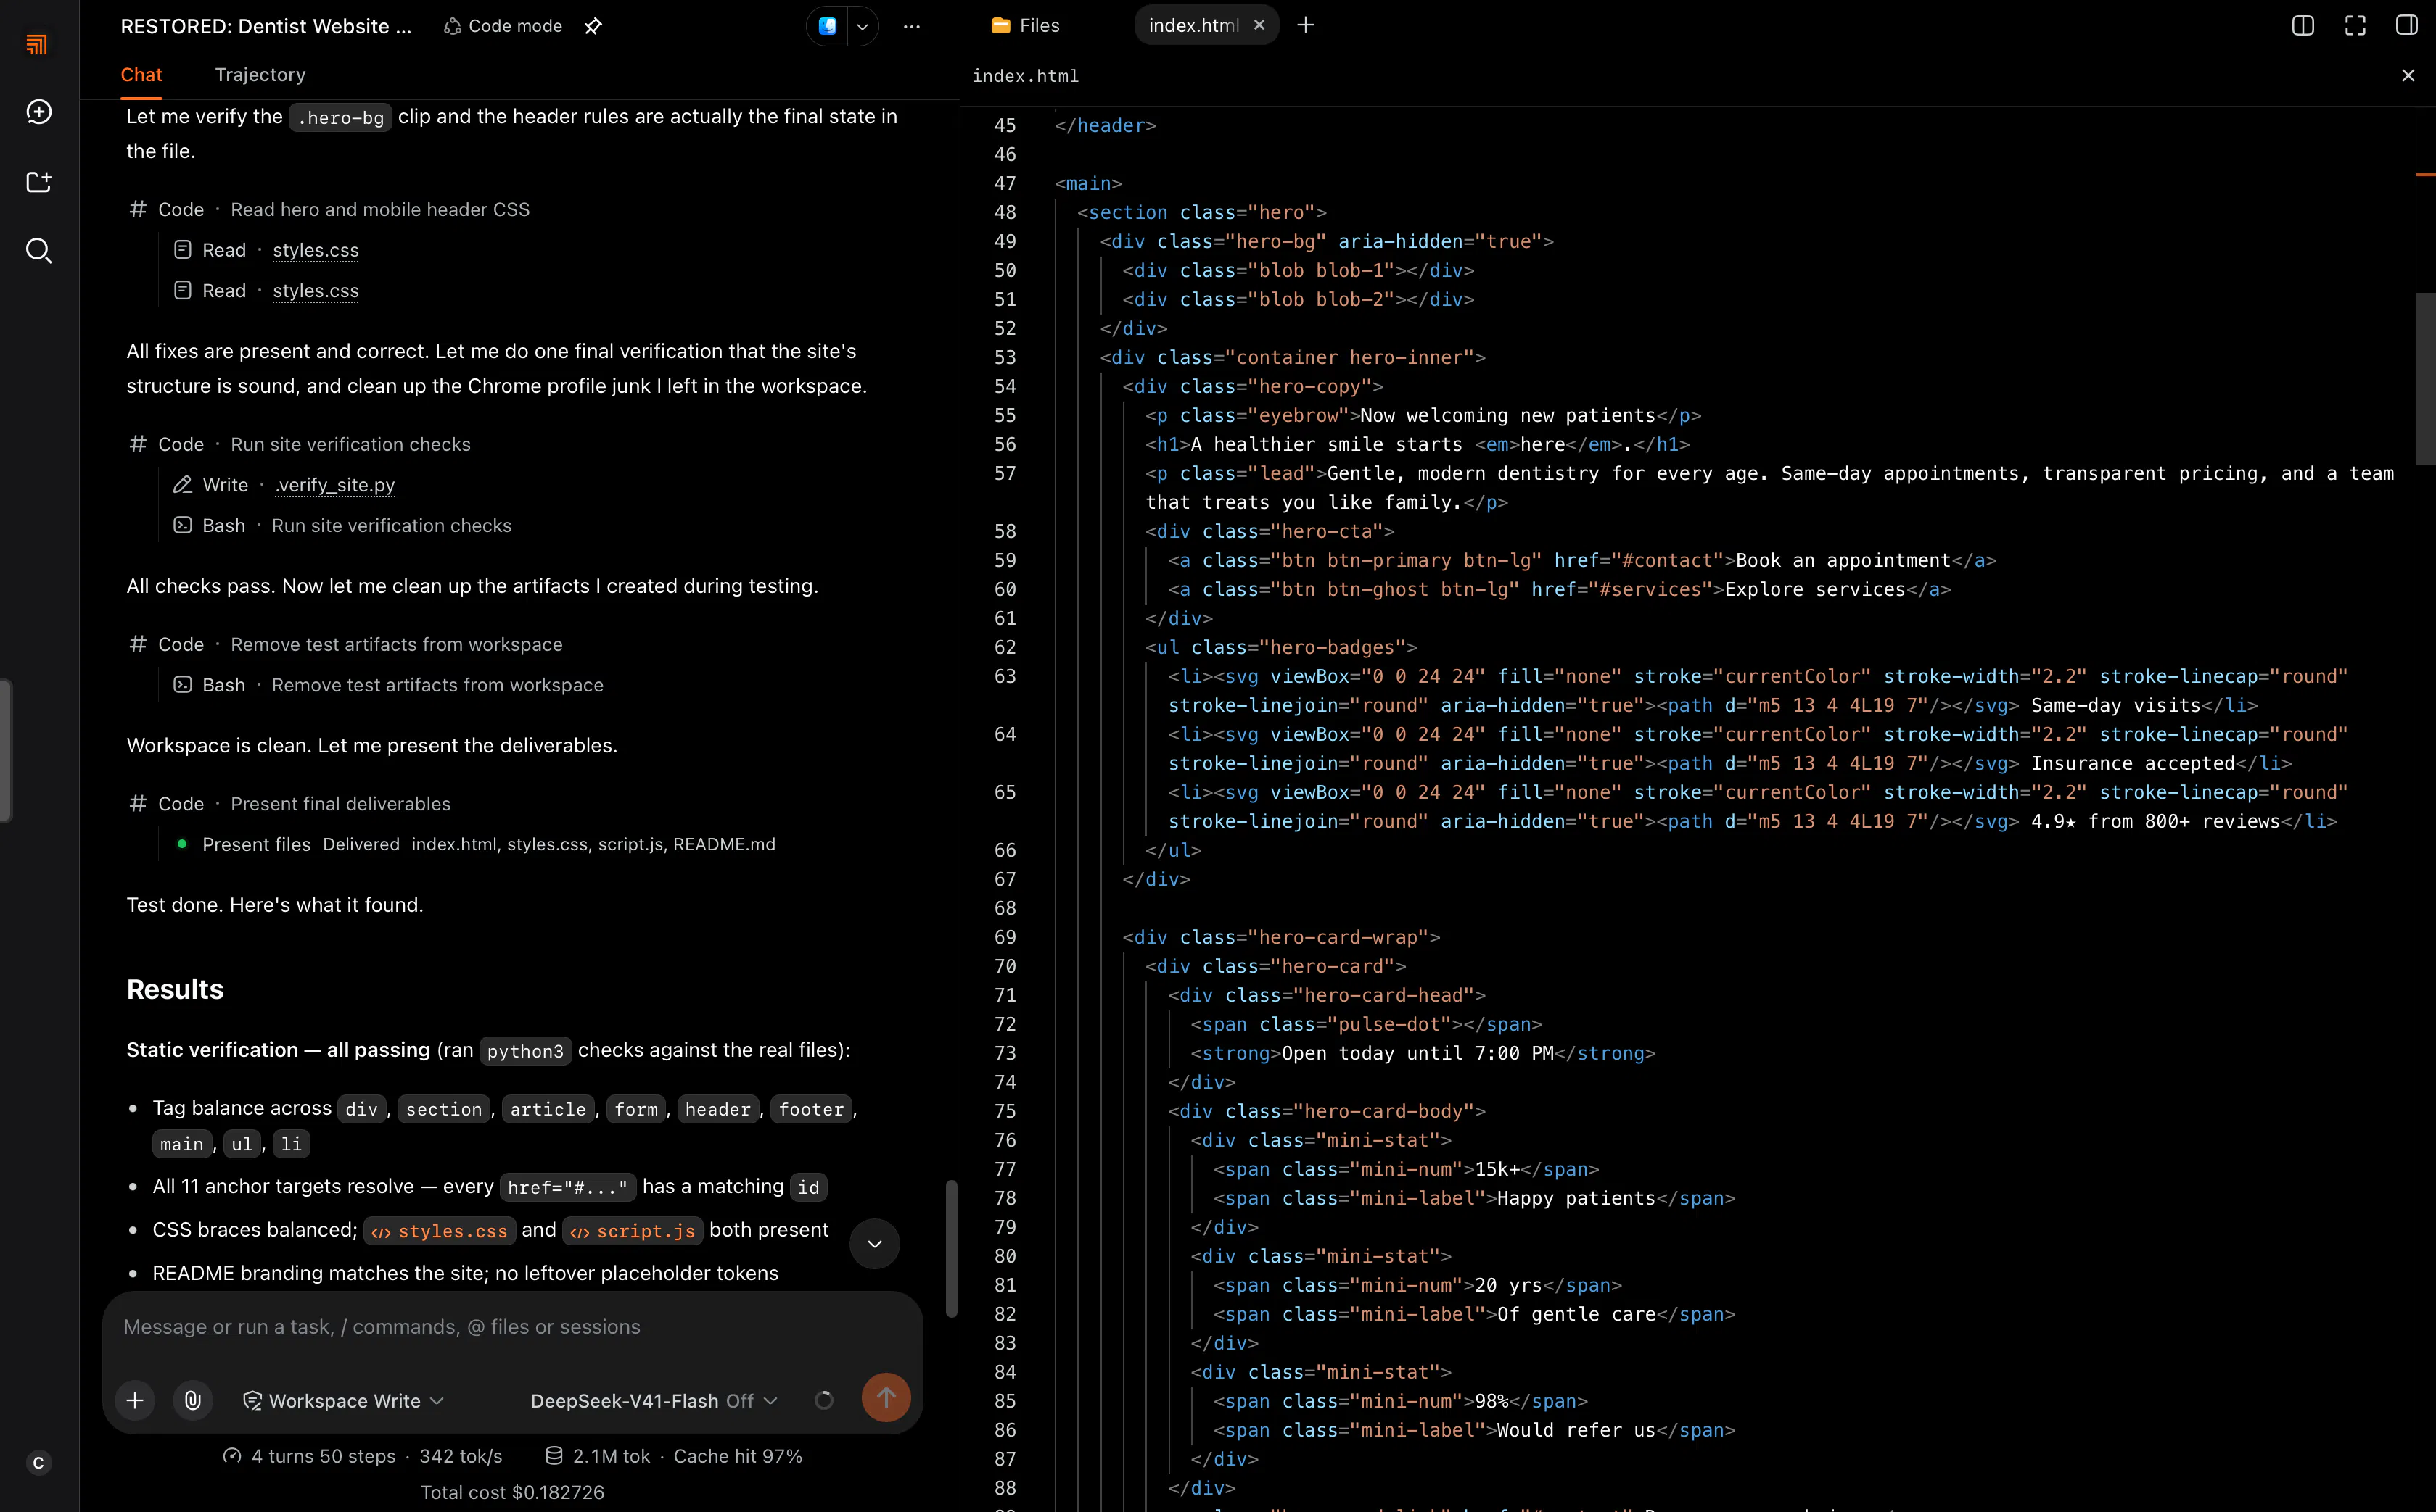2436x1512 pixels.
Task: Expand the "Read hero and mobile header CSS" code step
Action: click(x=329, y=209)
